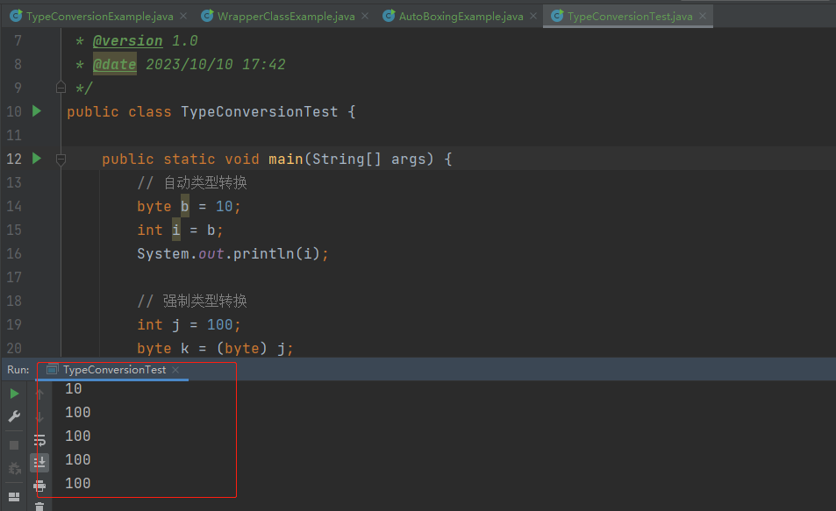Close the TypeConversionTest run tab
836x511 pixels.
[x=175, y=370]
